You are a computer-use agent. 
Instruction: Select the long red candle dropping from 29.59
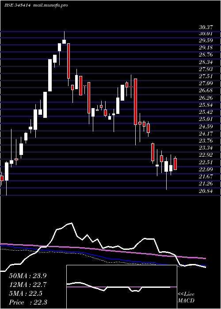[x=69, y=61]
